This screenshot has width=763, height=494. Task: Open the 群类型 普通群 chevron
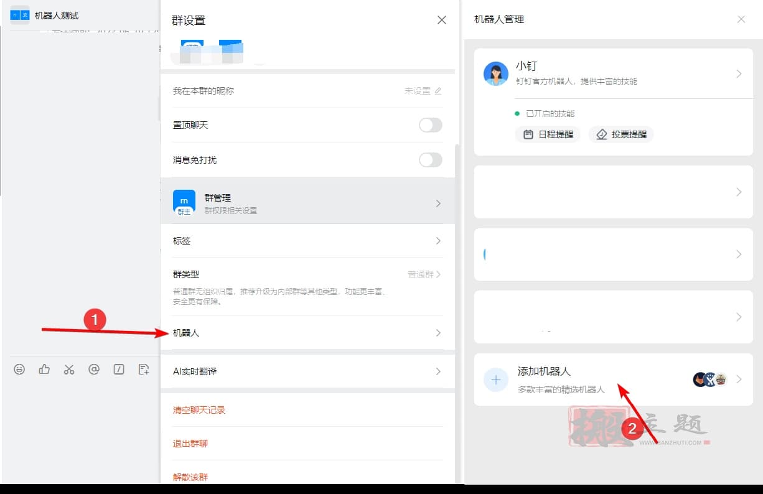pyautogui.click(x=439, y=274)
